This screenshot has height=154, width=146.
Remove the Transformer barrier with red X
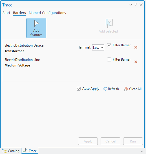pyautogui.click(x=136, y=47)
